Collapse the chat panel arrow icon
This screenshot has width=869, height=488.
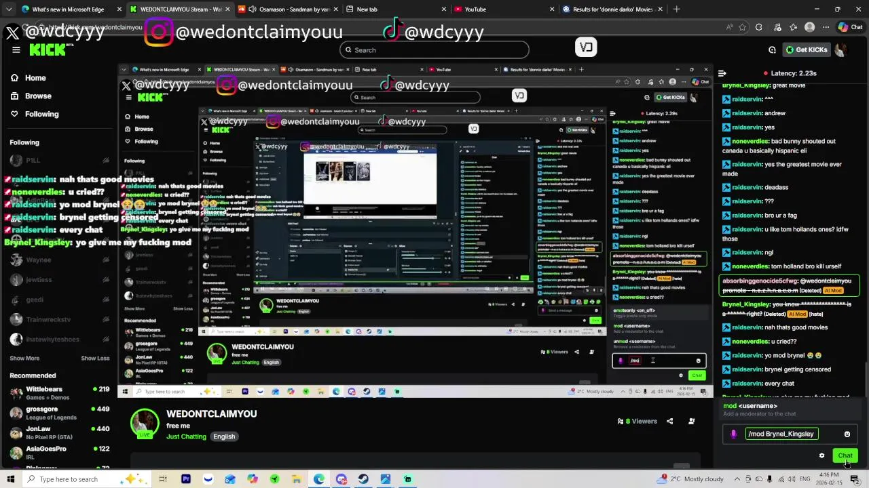722,73
